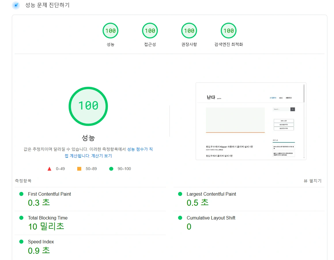Click the 권장사항 score circle
The width and height of the screenshot is (334, 260).
tap(189, 30)
